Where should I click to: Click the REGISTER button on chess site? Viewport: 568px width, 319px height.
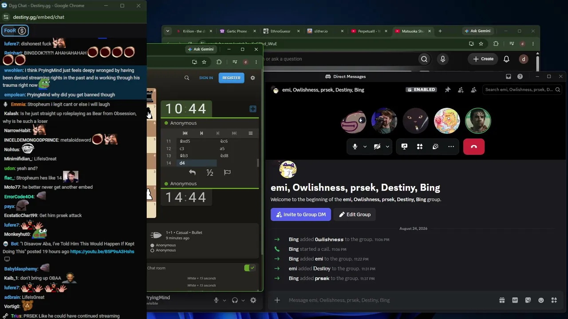tap(231, 78)
